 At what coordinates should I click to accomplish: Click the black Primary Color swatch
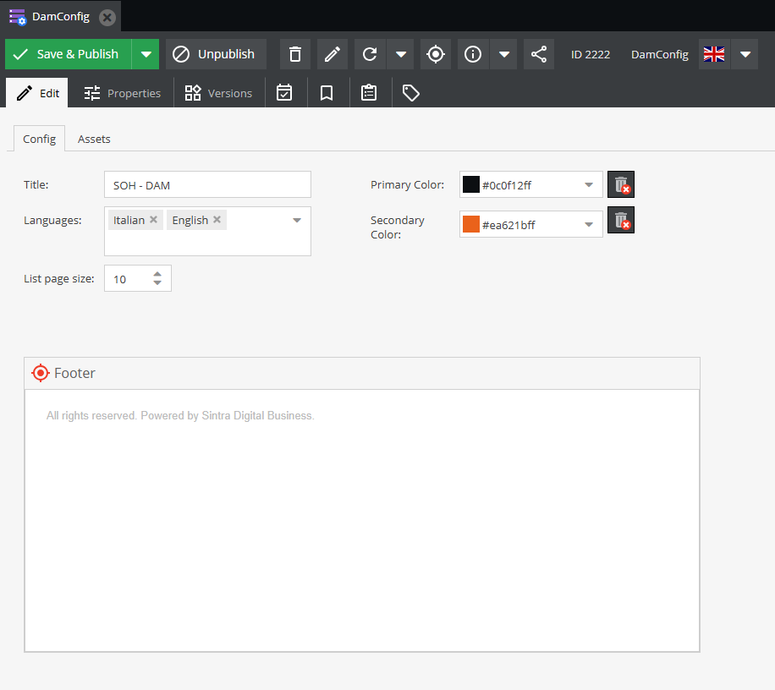click(471, 184)
